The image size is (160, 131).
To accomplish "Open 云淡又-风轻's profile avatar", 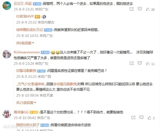I will pyautogui.click(x=7, y=6).
